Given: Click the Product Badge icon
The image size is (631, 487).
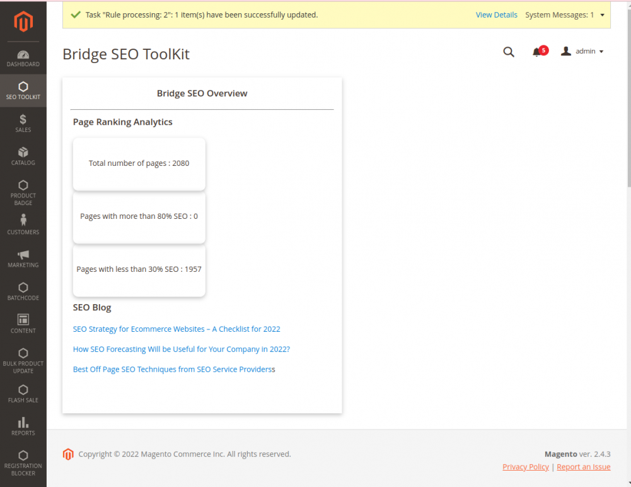Looking at the screenshot, I should [x=23, y=187].
